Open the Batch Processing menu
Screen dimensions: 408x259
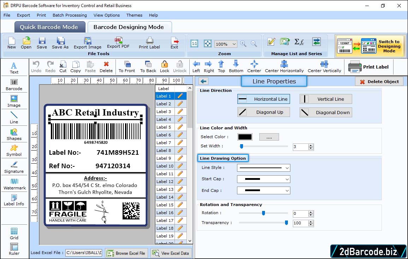pyautogui.click(x=70, y=15)
